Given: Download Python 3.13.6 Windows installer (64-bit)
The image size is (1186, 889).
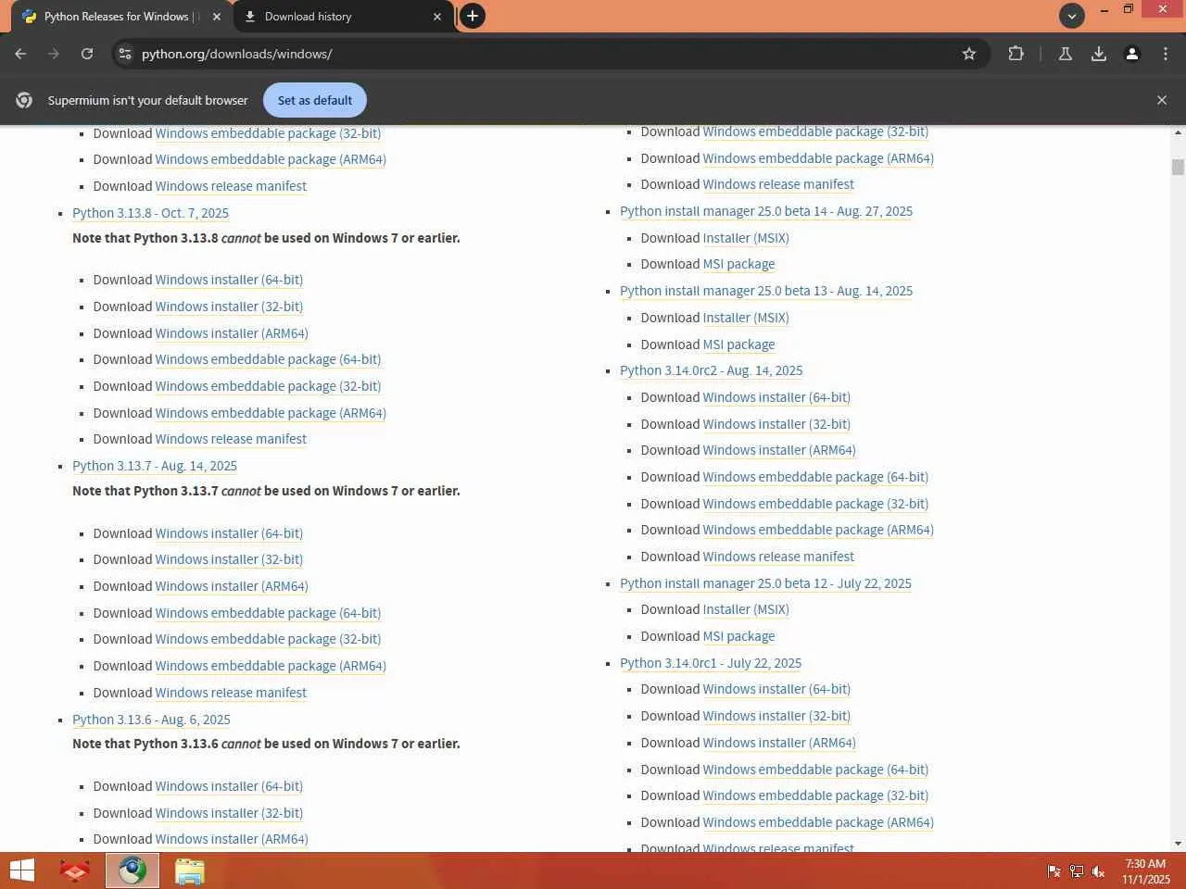Looking at the screenshot, I should click(x=229, y=786).
